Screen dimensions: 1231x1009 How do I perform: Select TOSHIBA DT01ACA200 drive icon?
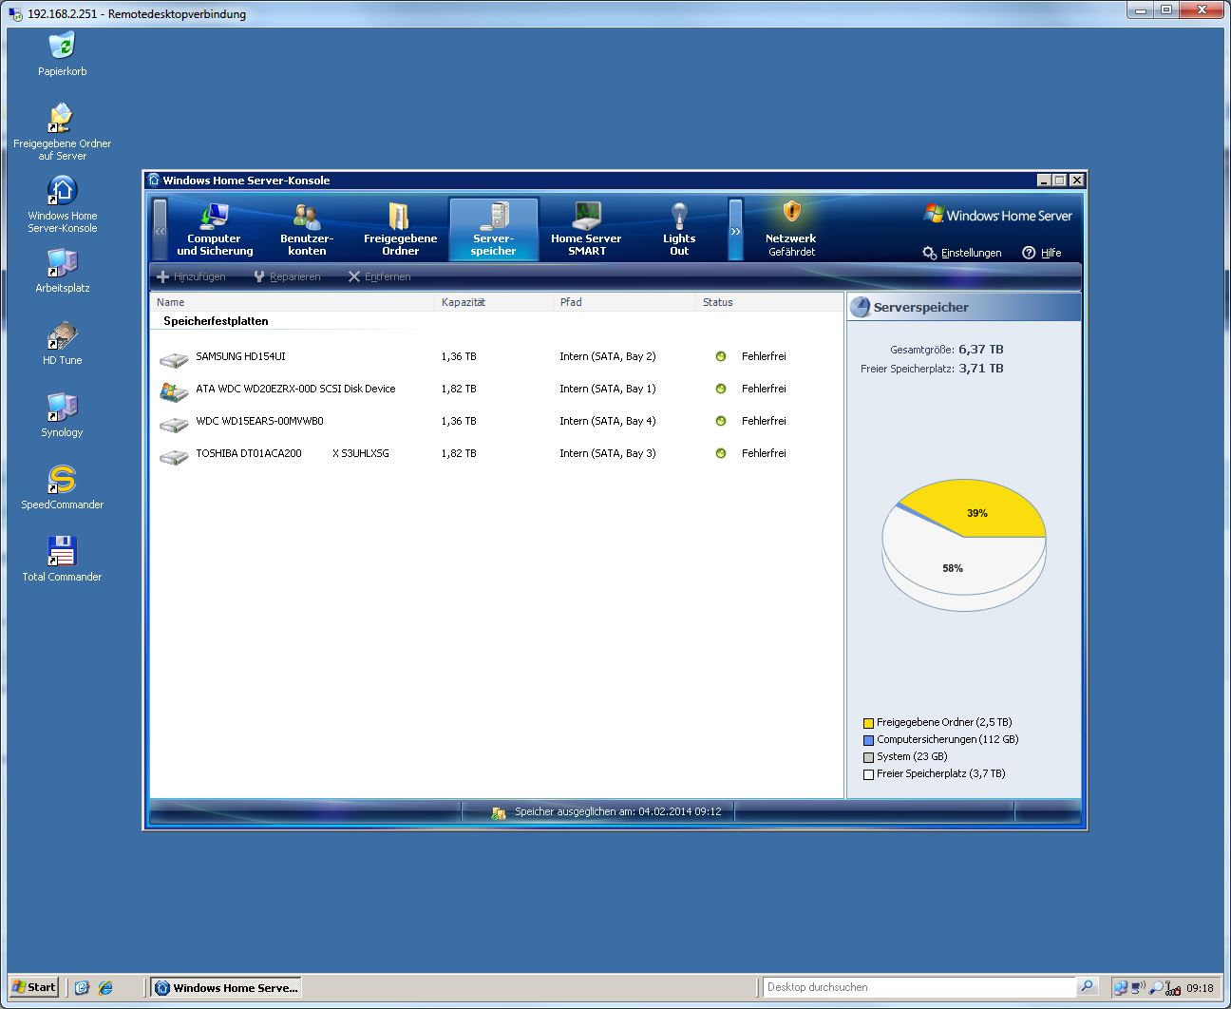click(174, 456)
